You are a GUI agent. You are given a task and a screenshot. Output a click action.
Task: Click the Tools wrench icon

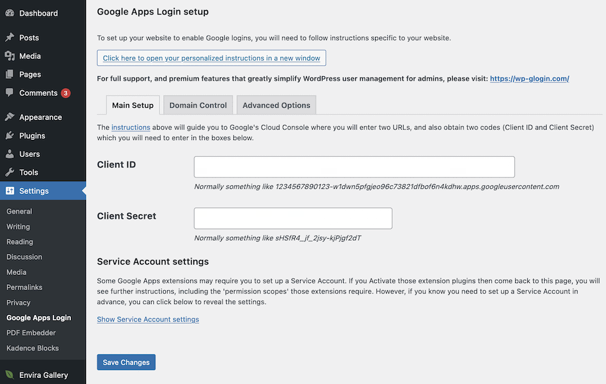point(10,172)
